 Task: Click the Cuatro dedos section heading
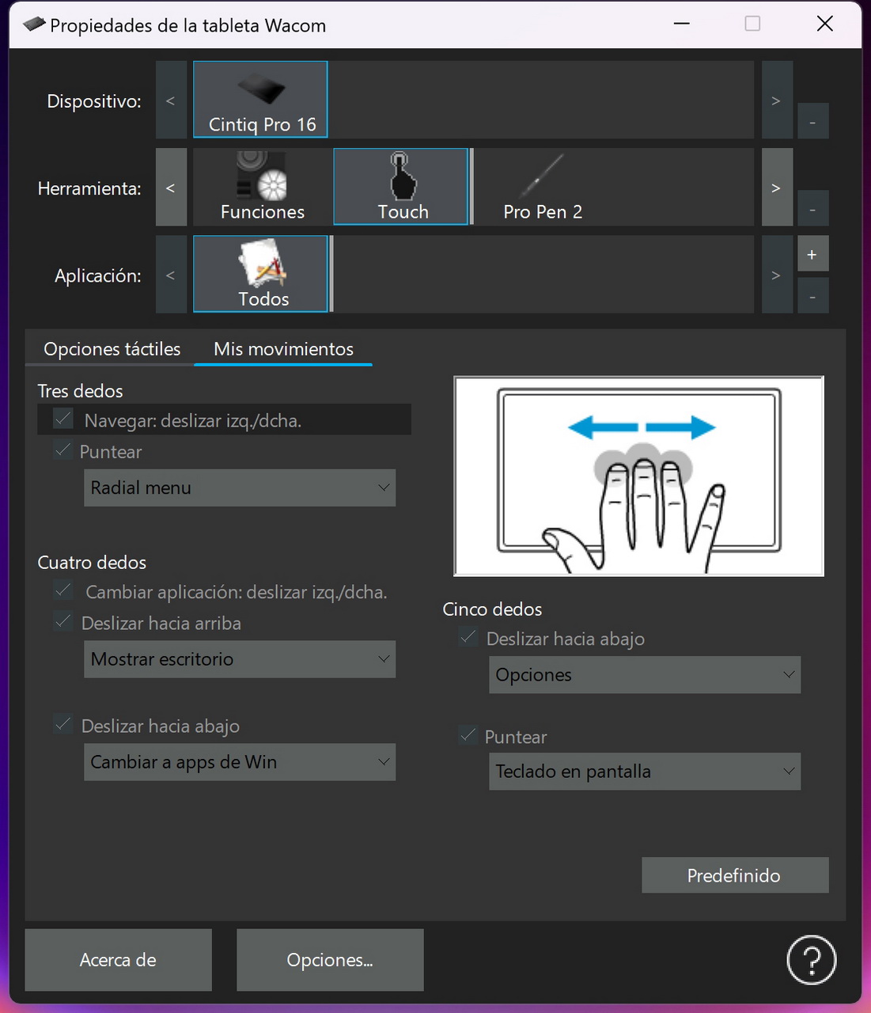click(x=92, y=563)
